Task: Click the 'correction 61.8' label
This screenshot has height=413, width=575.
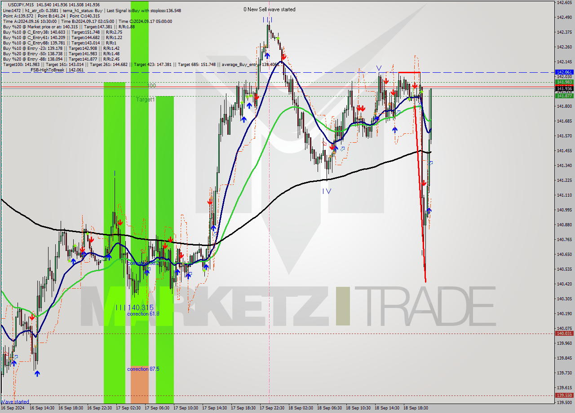Action: (143, 314)
